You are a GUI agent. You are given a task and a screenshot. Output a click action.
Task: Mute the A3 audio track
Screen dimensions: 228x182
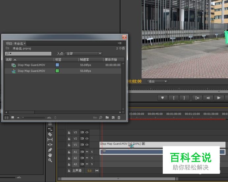(87, 164)
